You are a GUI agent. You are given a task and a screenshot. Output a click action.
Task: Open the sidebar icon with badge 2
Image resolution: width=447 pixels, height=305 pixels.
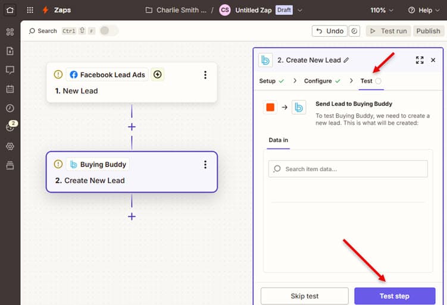click(11, 126)
